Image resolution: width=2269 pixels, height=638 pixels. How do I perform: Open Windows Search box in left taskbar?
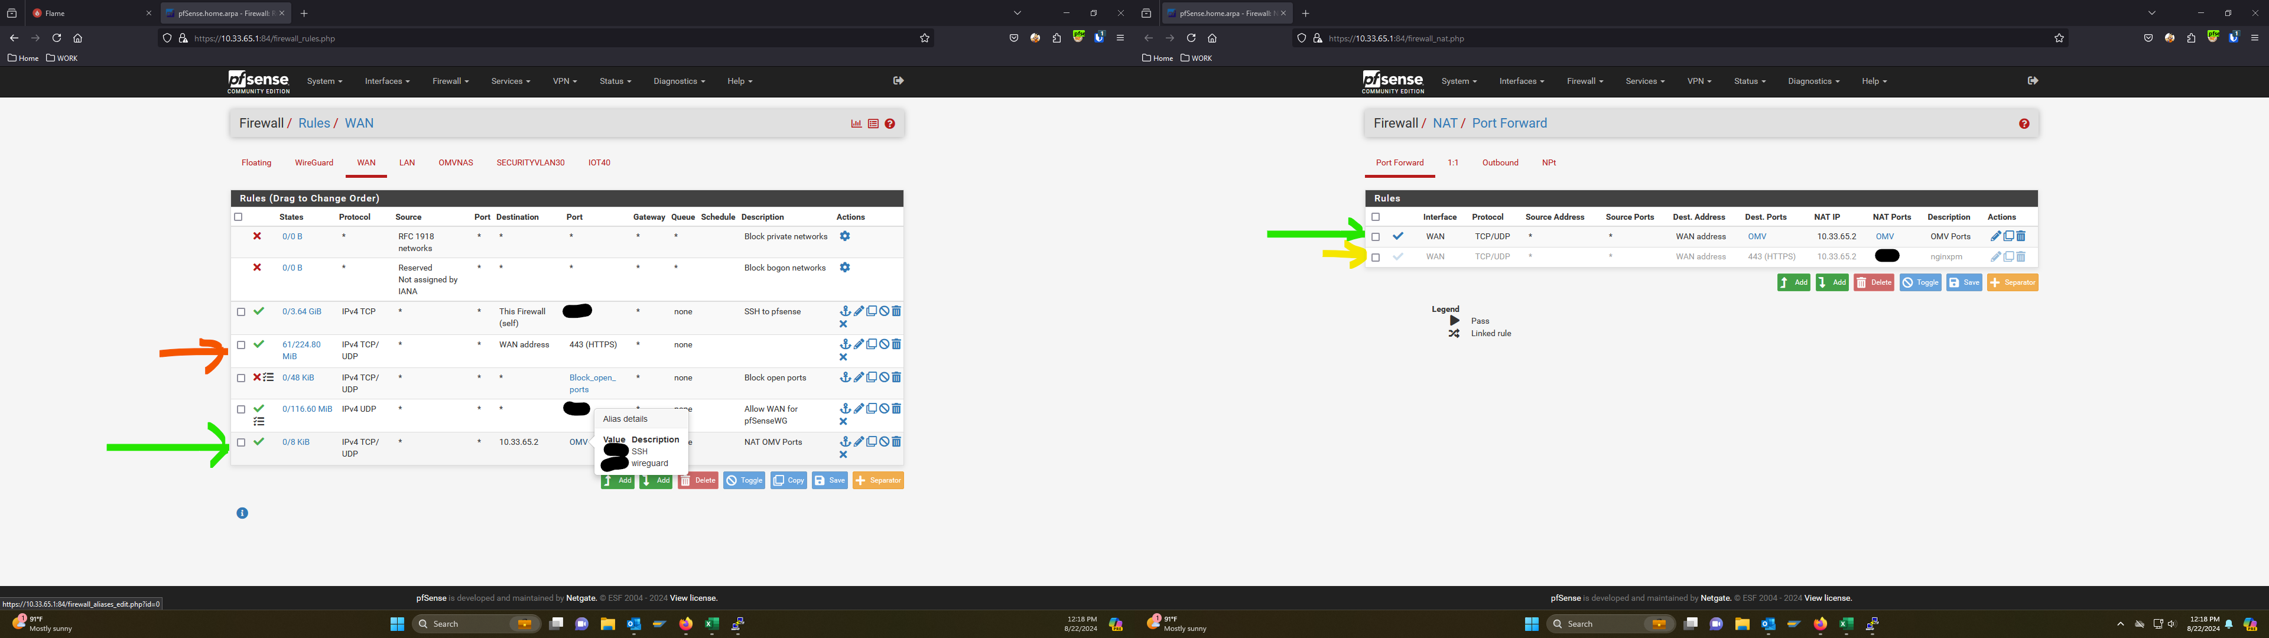click(x=476, y=624)
